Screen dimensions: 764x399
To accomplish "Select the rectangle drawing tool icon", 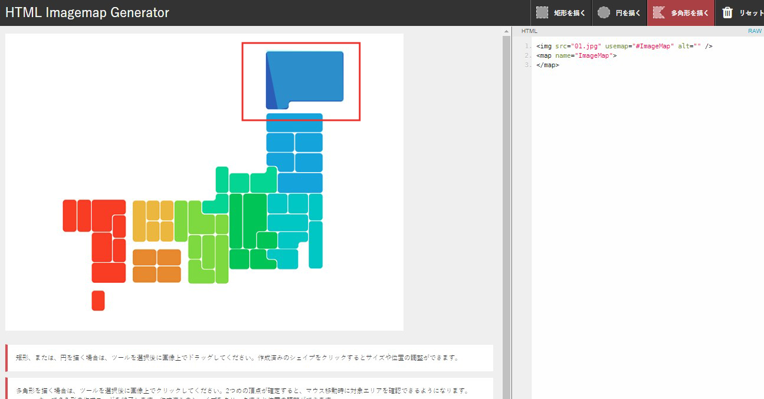I will point(542,12).
